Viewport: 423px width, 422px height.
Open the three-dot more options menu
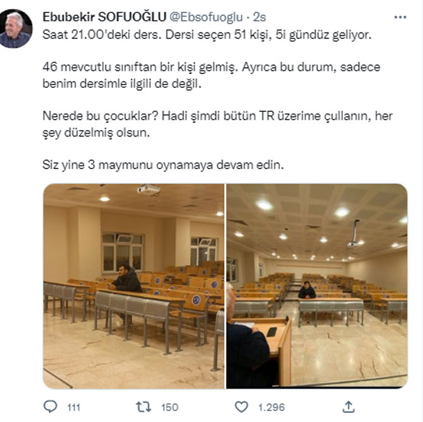coord(400,18)
